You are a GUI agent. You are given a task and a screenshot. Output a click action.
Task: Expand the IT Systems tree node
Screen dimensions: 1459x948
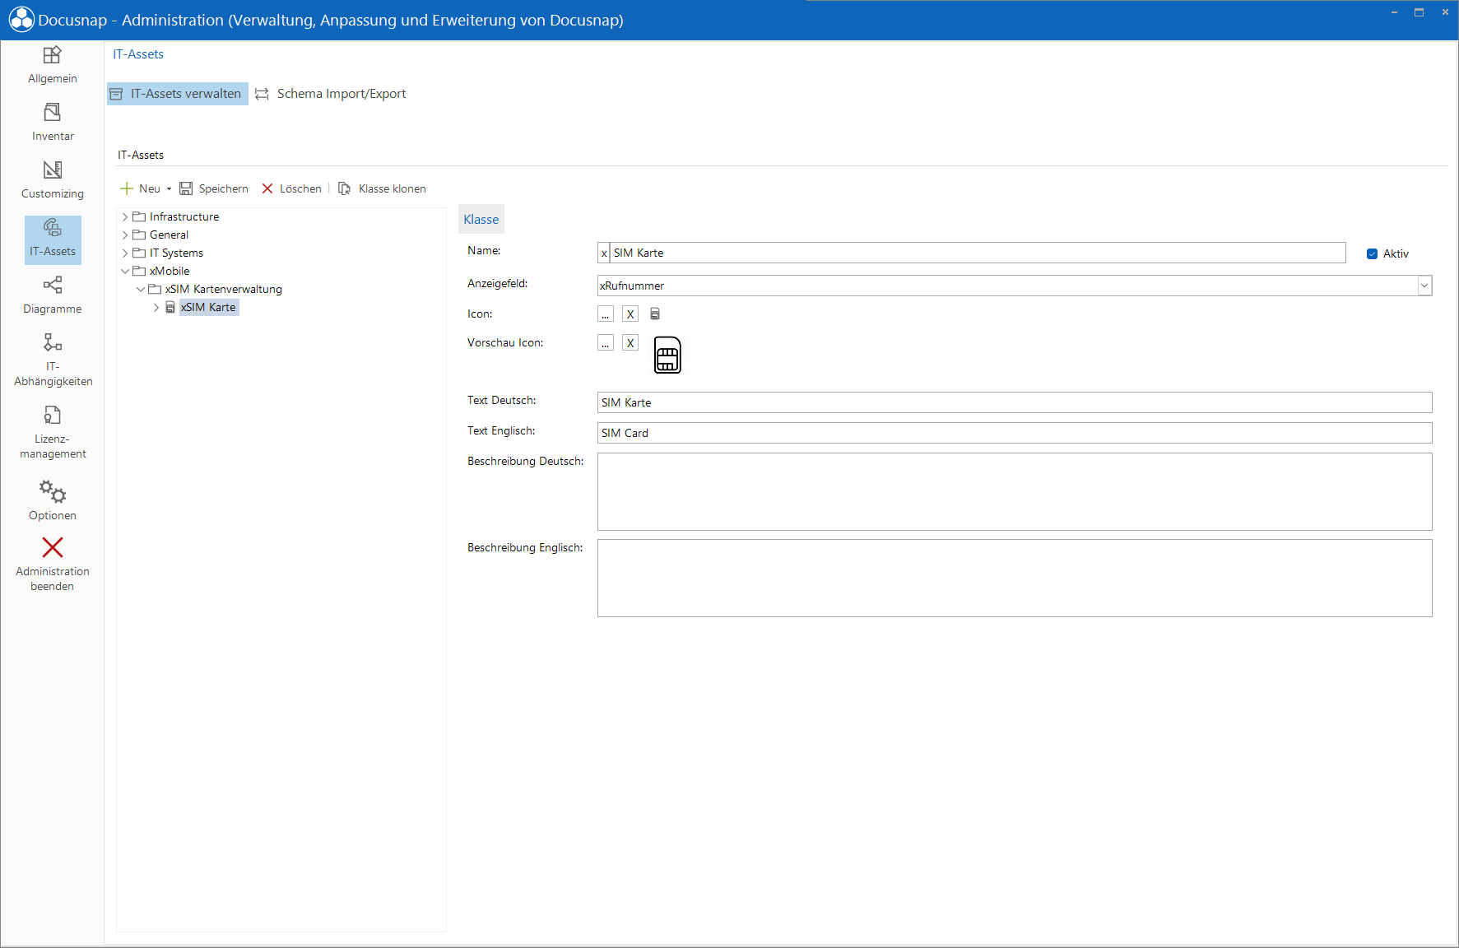(125, 253)
